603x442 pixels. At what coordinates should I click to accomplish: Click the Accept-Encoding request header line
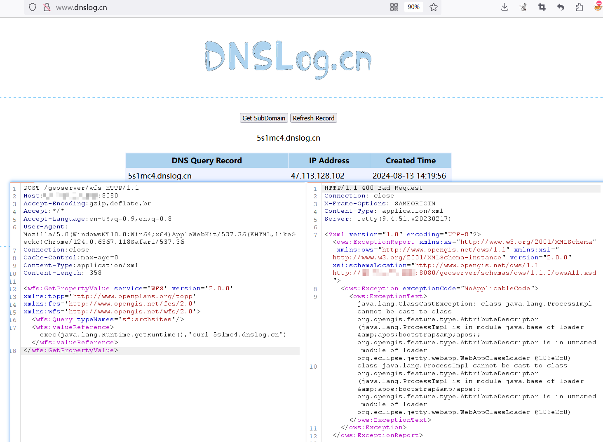coord(87,204)
